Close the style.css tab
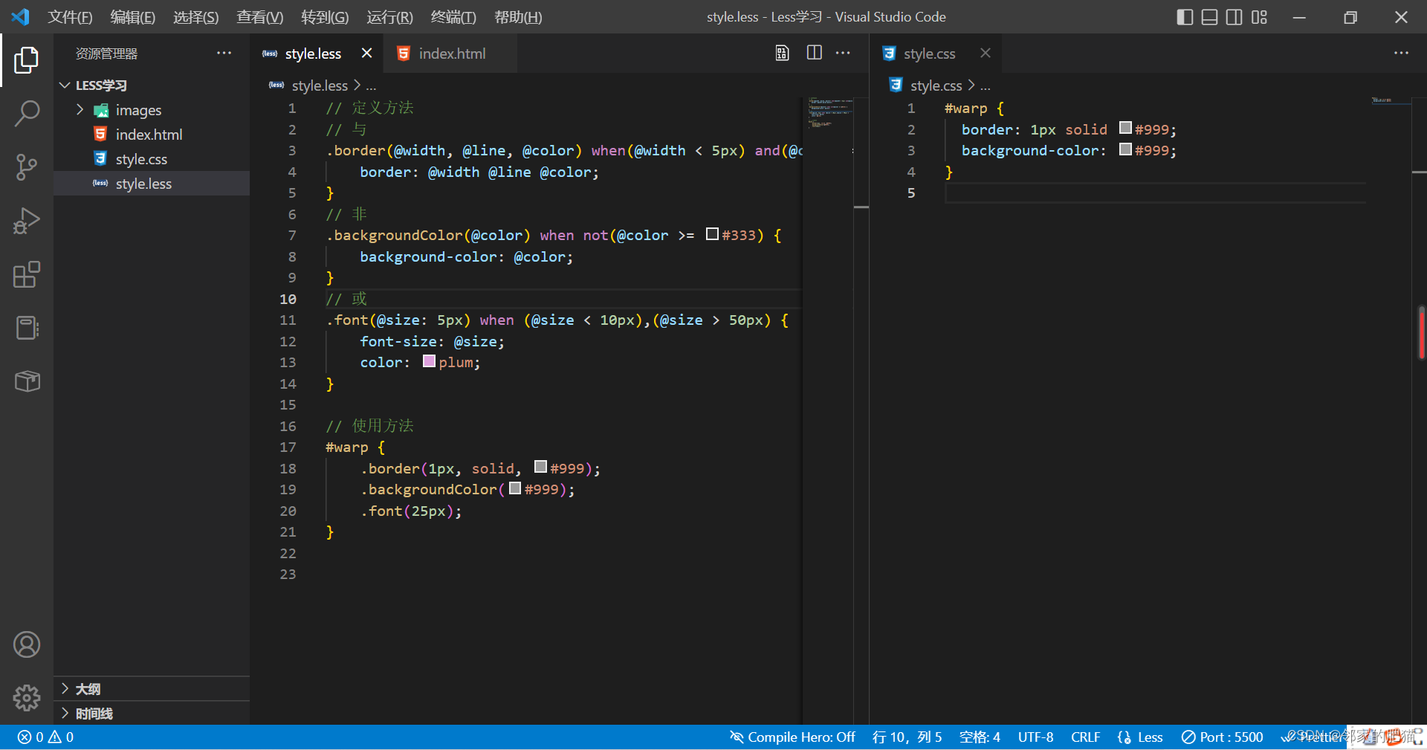The image size is (1427, 750). click(x=985, y=53)
